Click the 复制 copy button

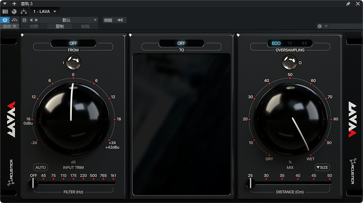click(60, 26)
